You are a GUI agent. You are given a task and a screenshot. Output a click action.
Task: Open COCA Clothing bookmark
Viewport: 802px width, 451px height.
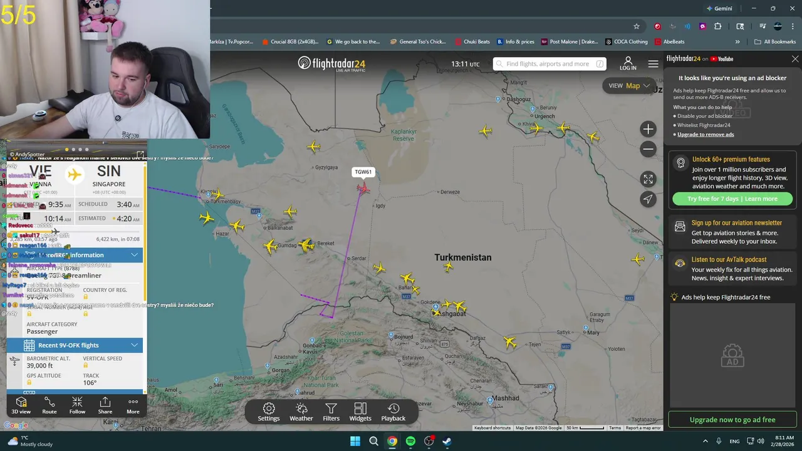pos(626,42)
